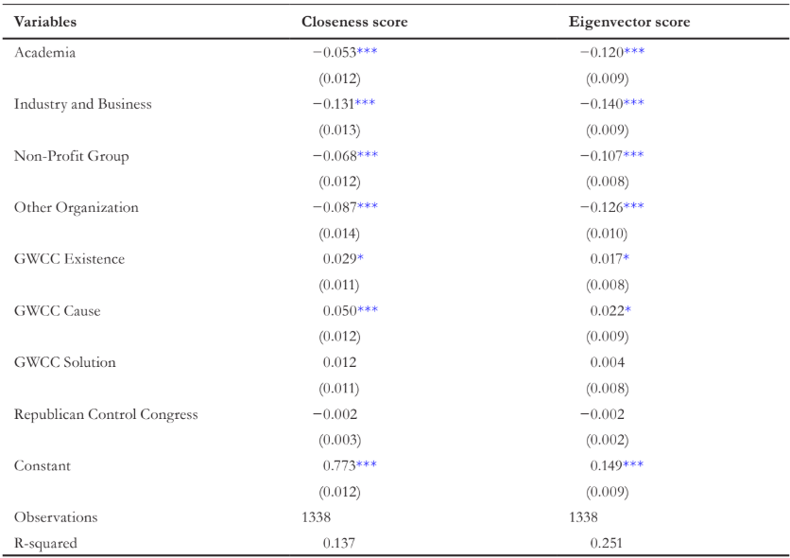Click the Non-Profit Group row label
Screen dimensions: 790x558
coord(71,156)
